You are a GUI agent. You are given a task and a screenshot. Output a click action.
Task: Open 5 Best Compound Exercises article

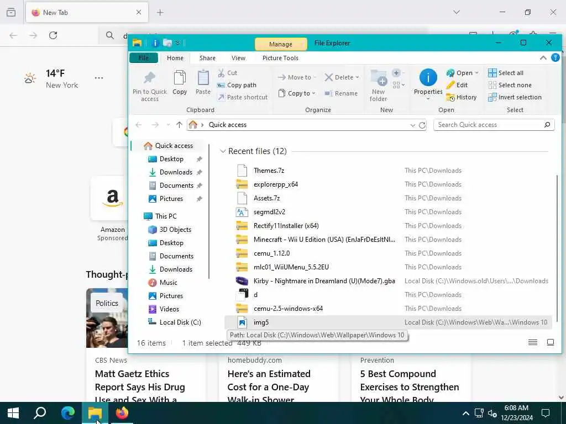(x=410, y=387)
